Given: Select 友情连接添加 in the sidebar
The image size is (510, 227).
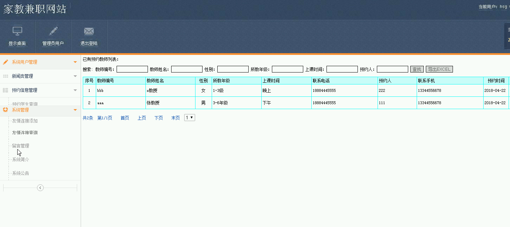Looking at the screenshot, I should (x=25, y=121).
